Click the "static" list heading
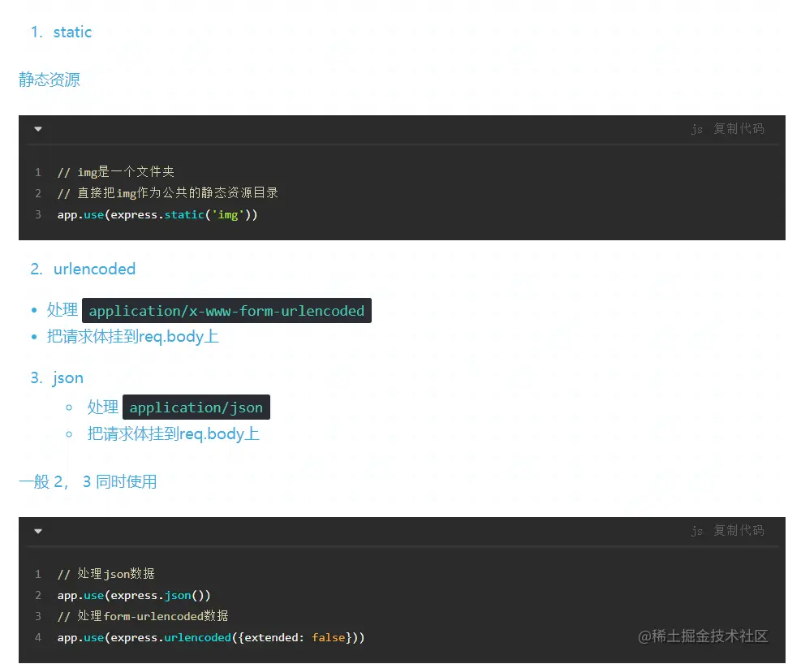 point(72,32)
